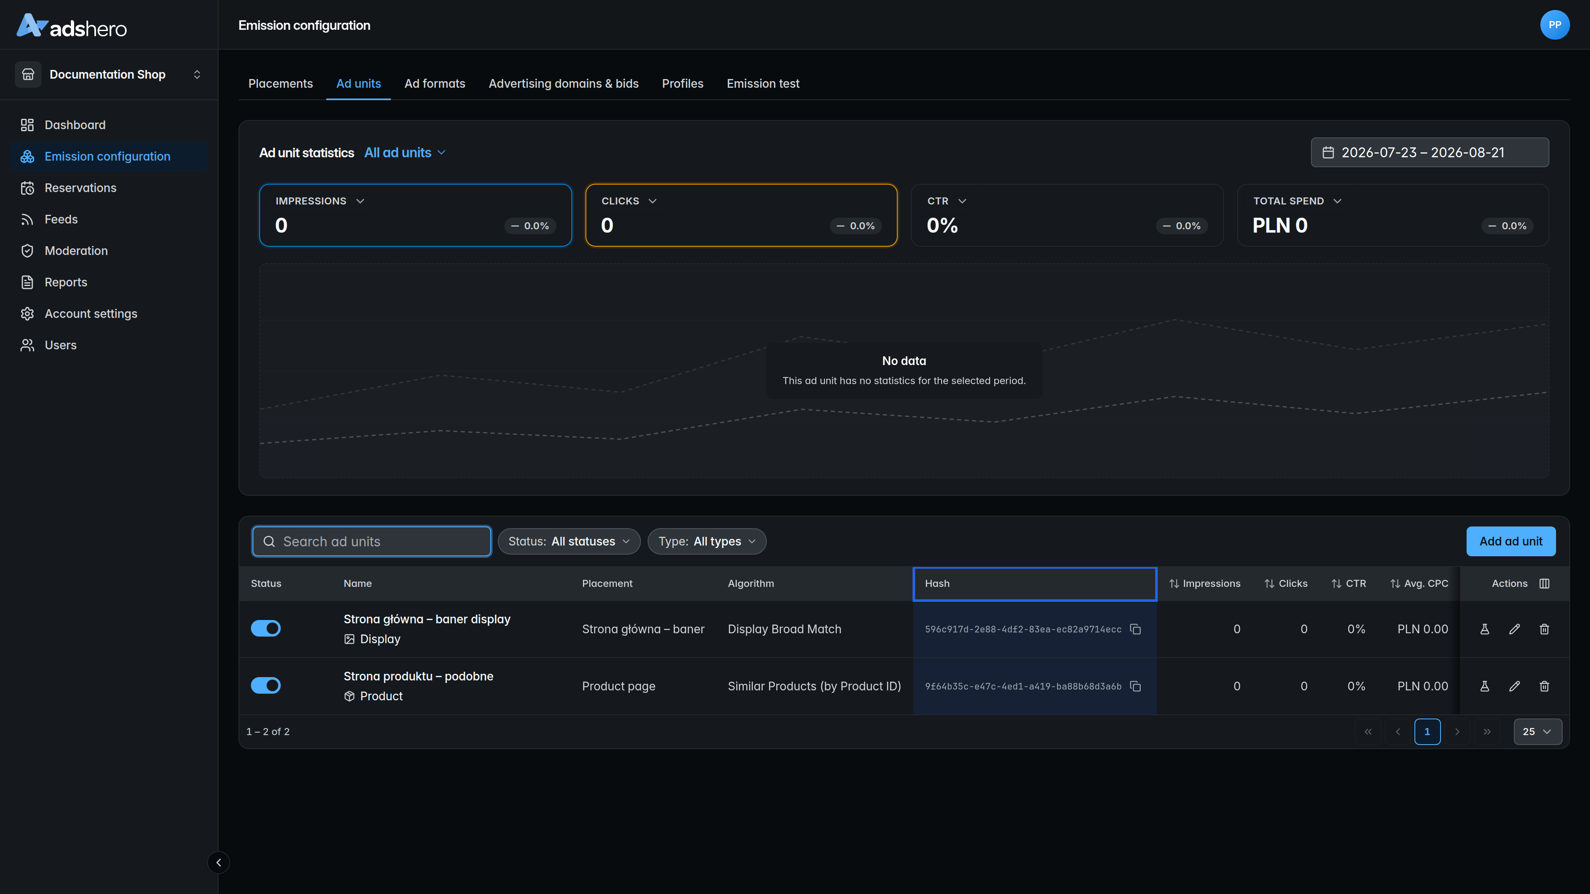The width and height of the screenshot is (1590, 894).
Task: Expand the All ad units selector
Action: click(x=405, y=152)
